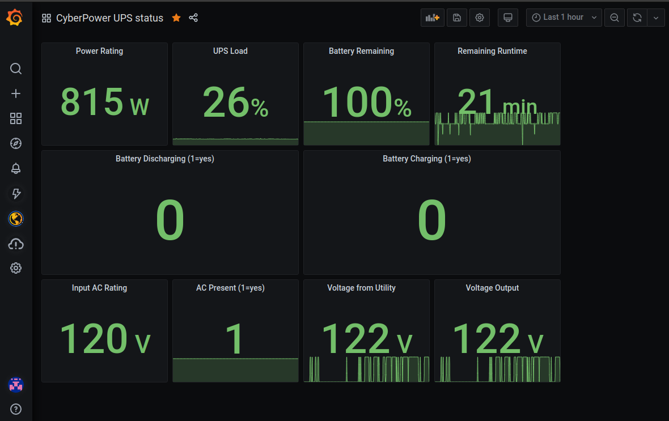Open the globe plugin icon in sidebar
The height and width of the screenshot is (421, 669).
click(x=16, y=219)
